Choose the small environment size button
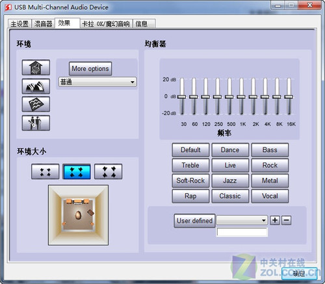Image resolution: width=325 pixels, height=284 pixels. (x=45, y=172)
